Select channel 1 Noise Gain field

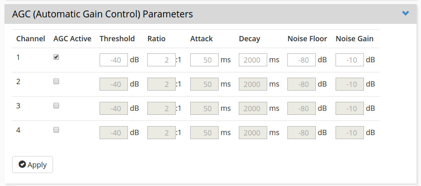point(350,60)
